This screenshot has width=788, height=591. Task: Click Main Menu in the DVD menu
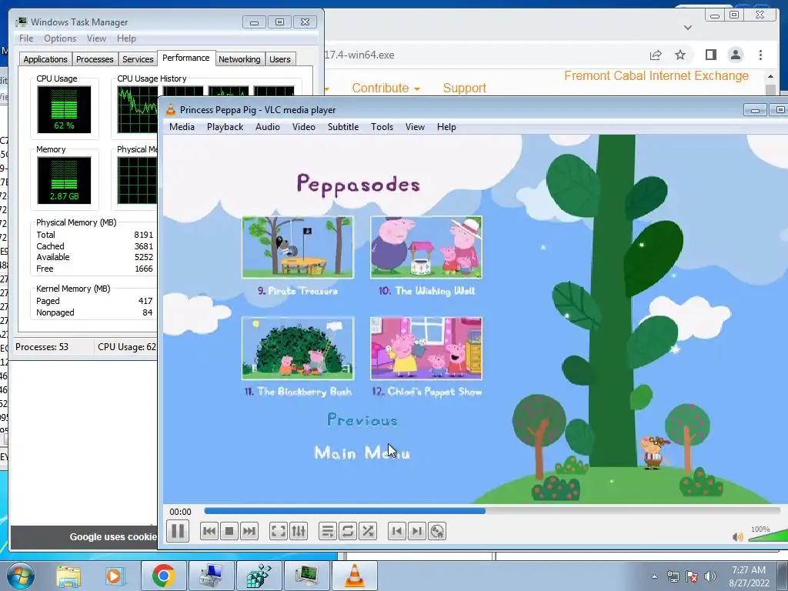coord(362,452)
